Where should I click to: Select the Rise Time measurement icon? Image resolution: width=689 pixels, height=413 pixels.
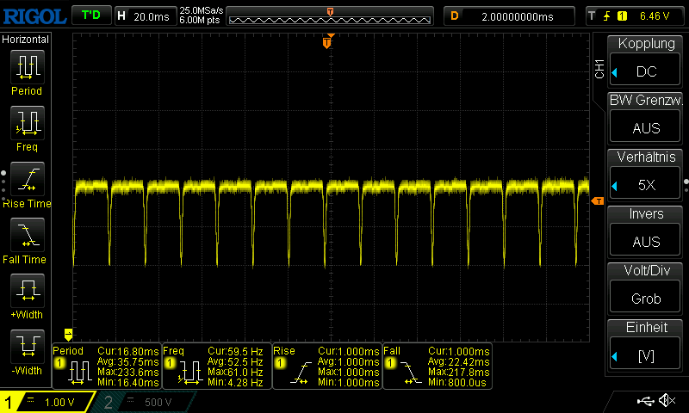pos(28,179)
